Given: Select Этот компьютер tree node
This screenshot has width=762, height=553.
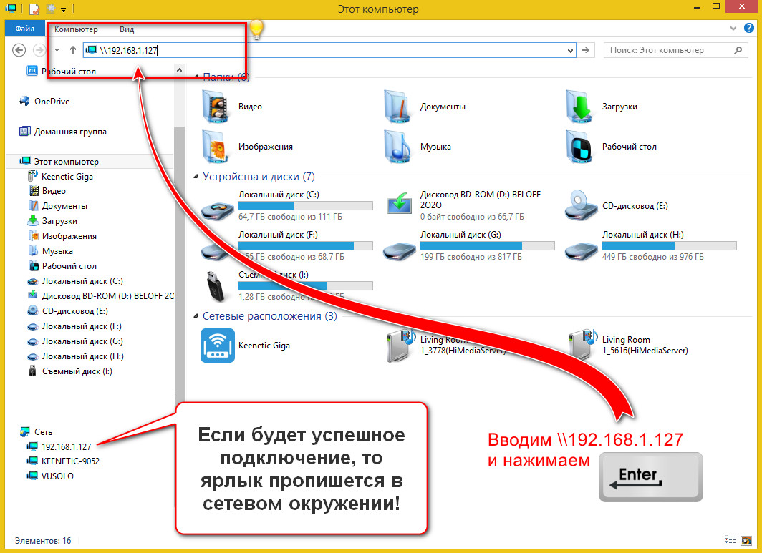Looking at the screenshot, I should 59,161.
